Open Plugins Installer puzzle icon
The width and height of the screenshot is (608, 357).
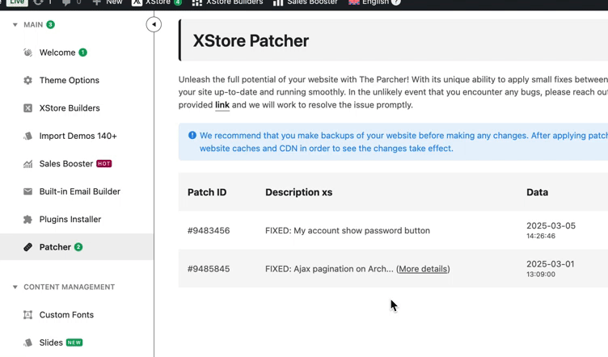point(28,219)
